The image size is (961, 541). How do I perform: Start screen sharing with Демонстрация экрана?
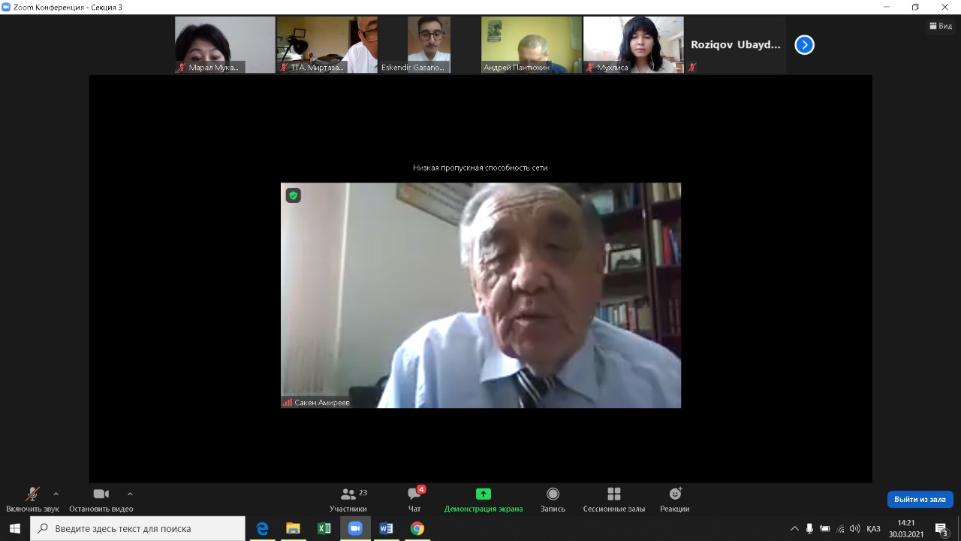pos(483,500)
